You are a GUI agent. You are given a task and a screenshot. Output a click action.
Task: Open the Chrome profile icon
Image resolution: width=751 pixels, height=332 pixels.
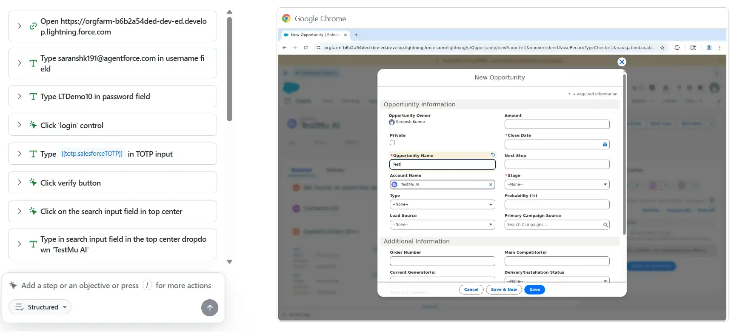pos(709,48)
